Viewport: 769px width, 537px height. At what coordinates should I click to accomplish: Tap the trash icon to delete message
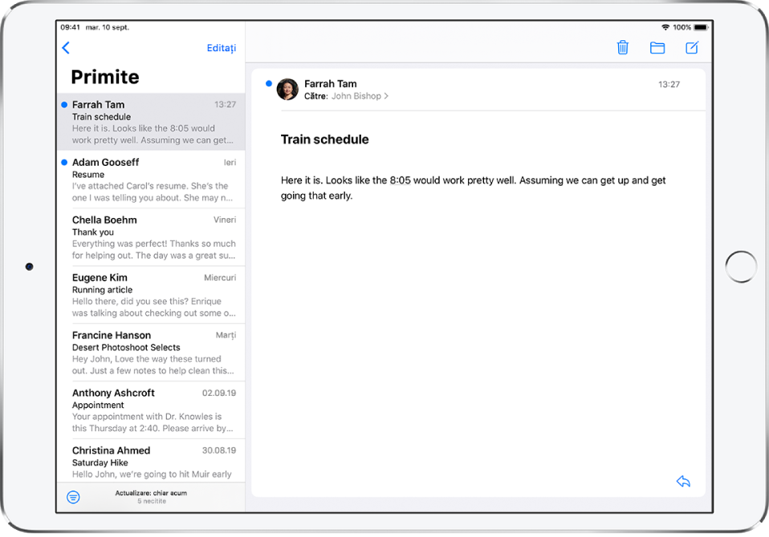pyautogui.click(x=622, y=47)
